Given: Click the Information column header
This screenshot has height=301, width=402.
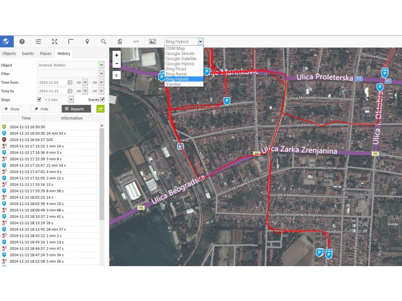Looking at the screenshot, I should [72, 118].
